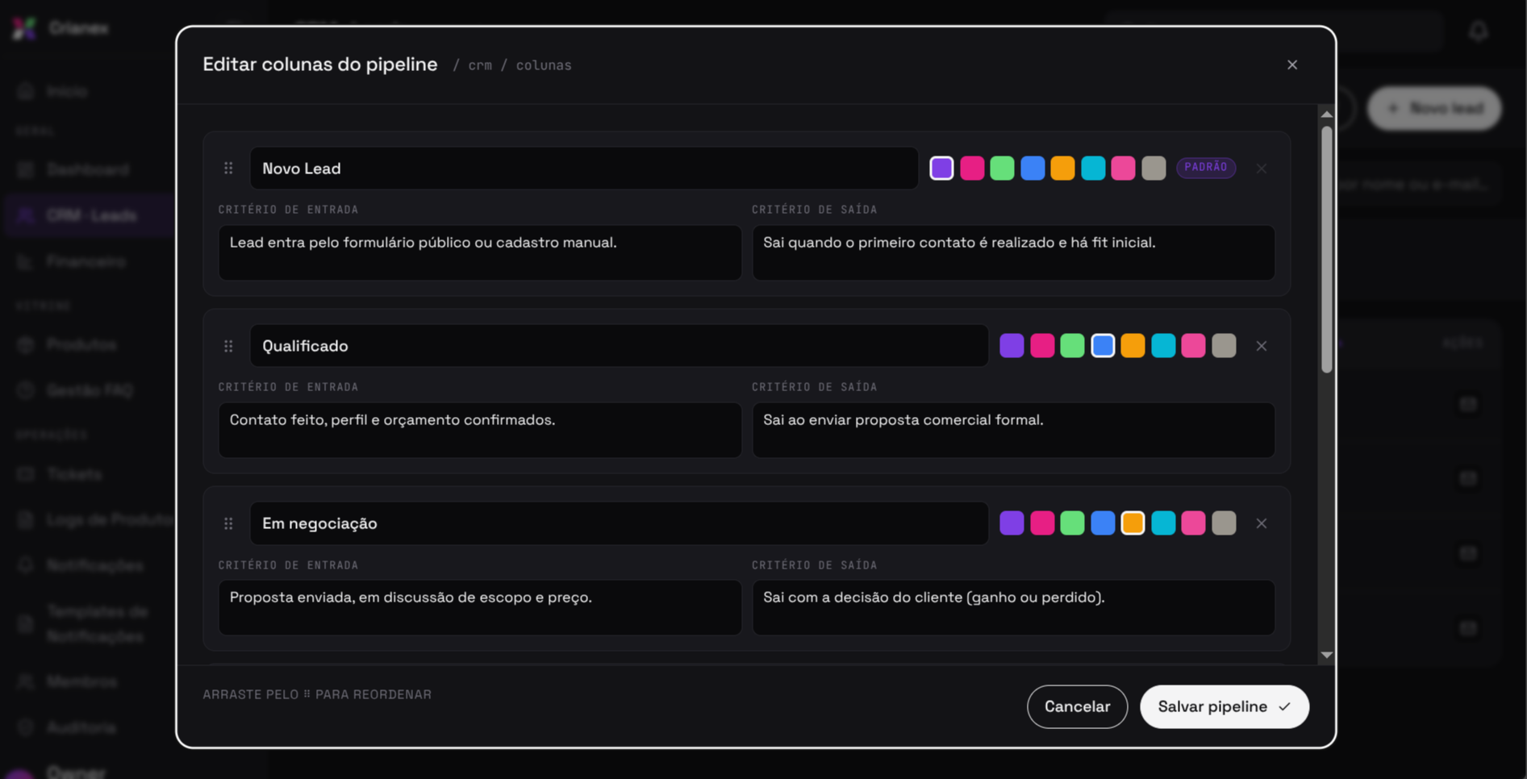Click Salvar pipeline button
The height and width of the screenshot is (779, 1527).
click(1224, 706)
